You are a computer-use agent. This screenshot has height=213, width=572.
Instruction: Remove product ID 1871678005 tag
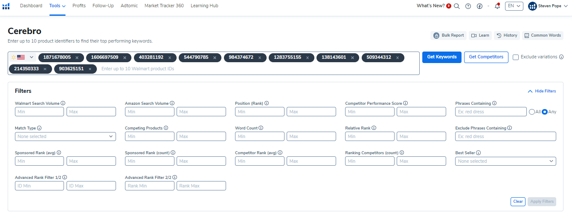tap(77, 58)
